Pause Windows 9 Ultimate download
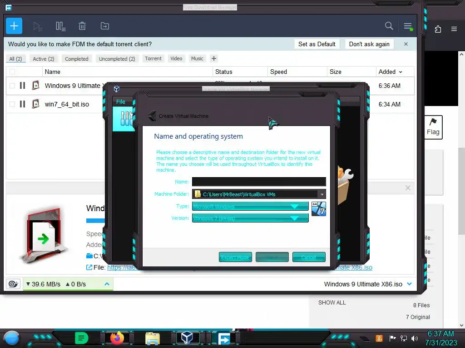The height and width of the screenshot is (348, 465). point(22,86)
